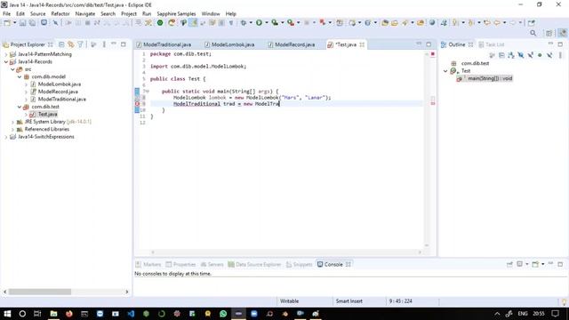Click 'Smart Insert' in status bar
Image resolution: width=569 pixels, height=320 pixels.
tap(349, 301)
